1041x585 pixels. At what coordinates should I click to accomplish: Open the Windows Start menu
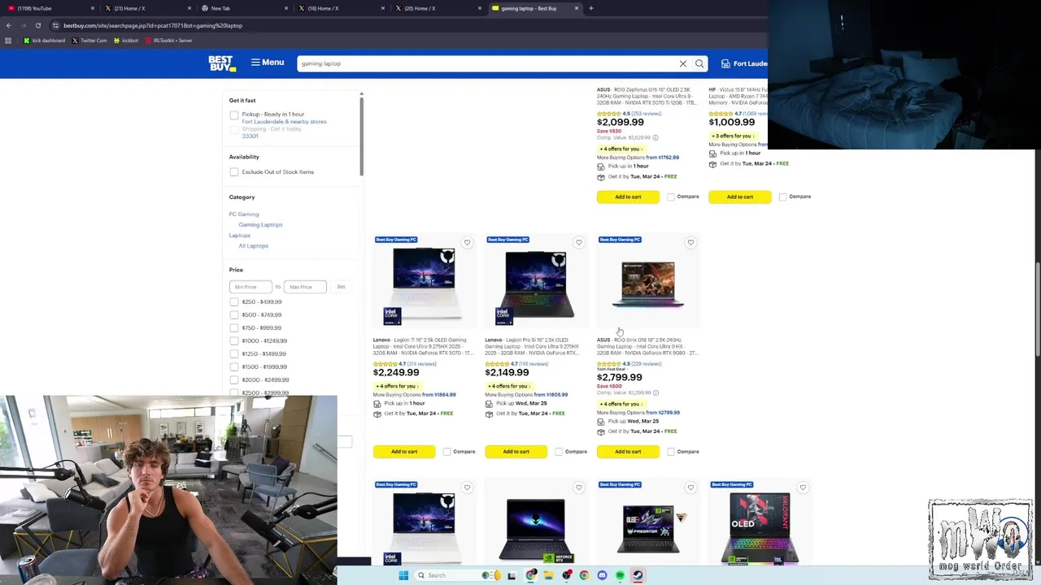(403, 575)
